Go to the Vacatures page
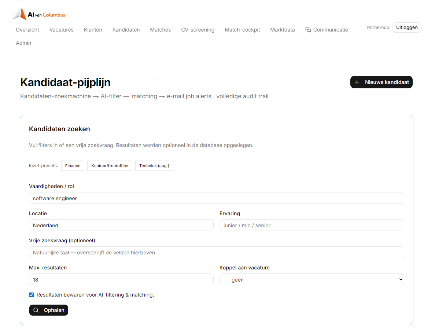Screen dimensions: 435x331 point(62,30)
